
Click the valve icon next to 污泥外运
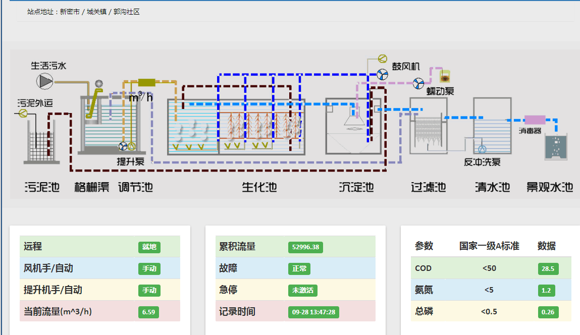coord(23,114)
